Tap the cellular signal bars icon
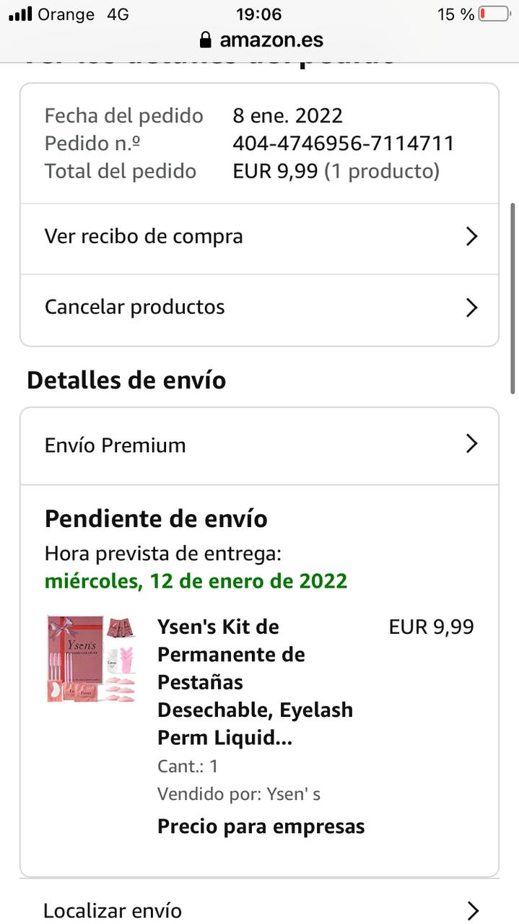Viewport: 519px width, 924px height. (20, 14)
